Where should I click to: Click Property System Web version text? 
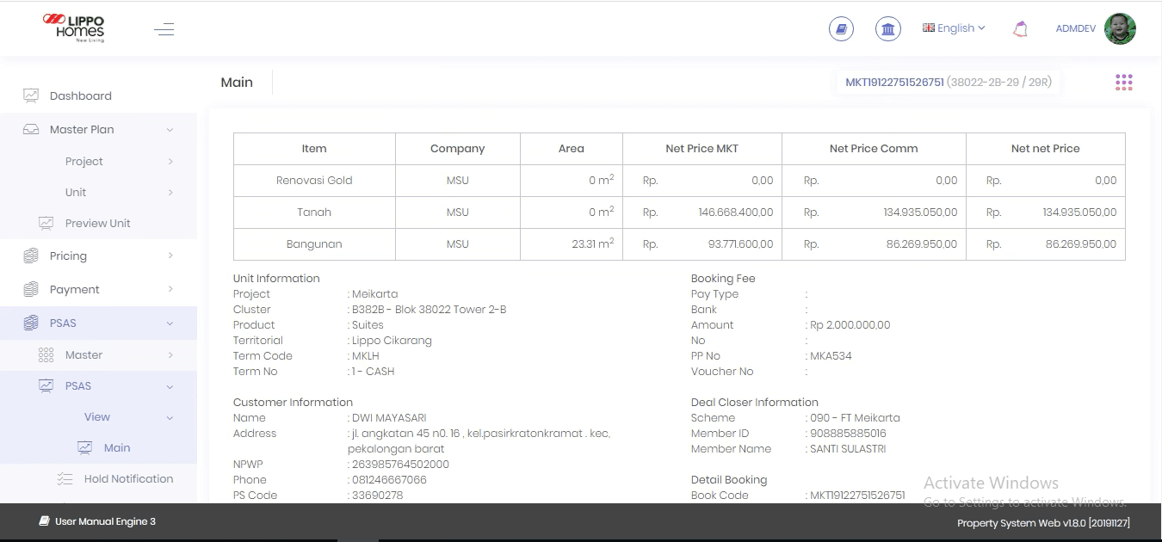click(x=1043, y=523)
